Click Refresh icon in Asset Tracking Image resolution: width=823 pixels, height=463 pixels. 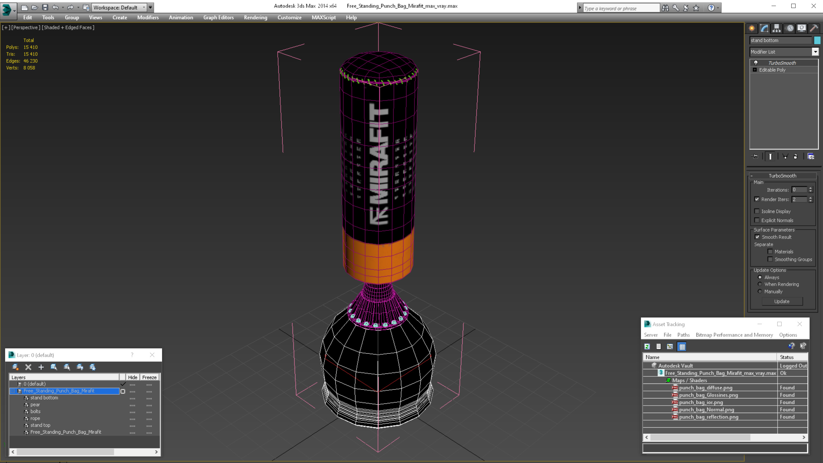647,346
